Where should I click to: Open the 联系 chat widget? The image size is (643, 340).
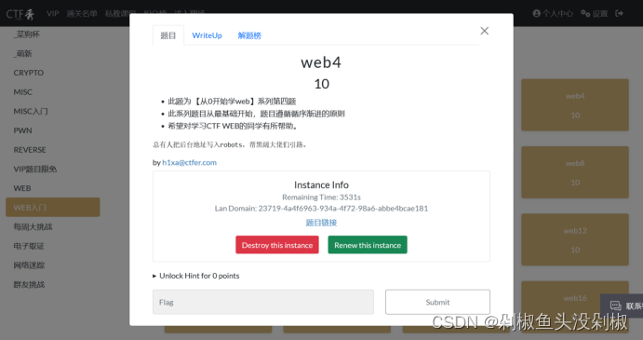[x=623, y=306]
